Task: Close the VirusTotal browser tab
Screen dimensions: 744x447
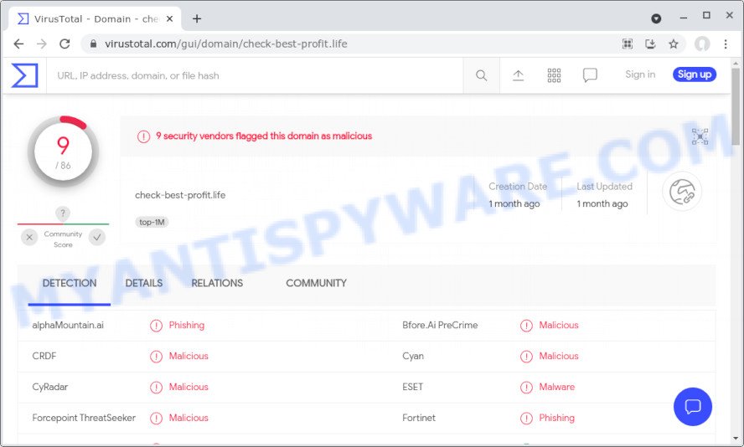Action: (x=170, y=19)
